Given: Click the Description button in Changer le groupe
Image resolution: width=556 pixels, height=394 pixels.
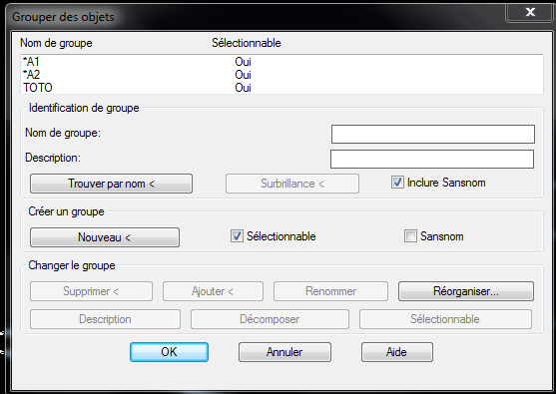Looking at the screenshot, I should (105, 319).
